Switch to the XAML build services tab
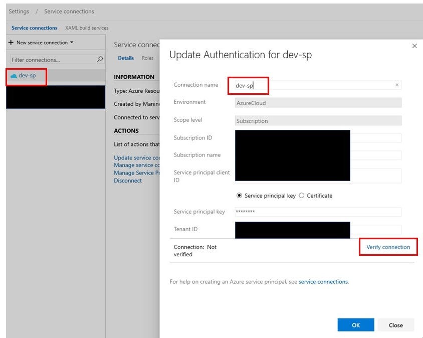The height and width of the screenshot is (338, 423). coord(87,28)
